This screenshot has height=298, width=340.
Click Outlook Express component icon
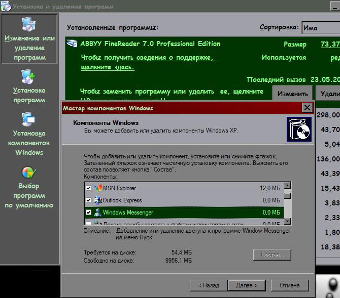[98, 200]
